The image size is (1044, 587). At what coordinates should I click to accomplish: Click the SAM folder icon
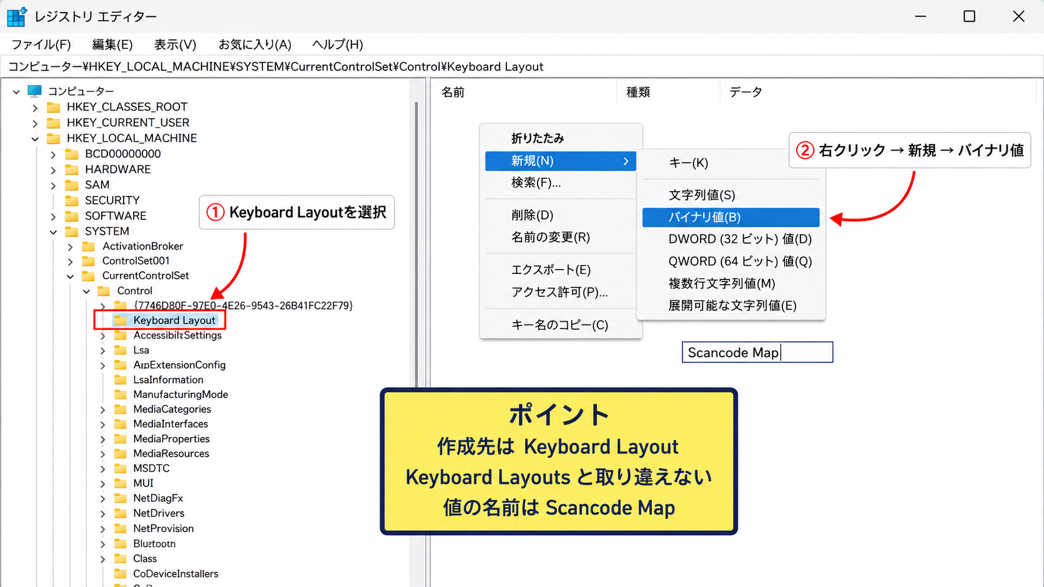[72, 185]
